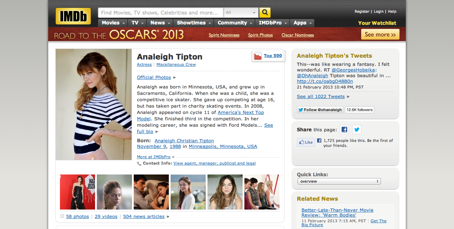Open America's Next Top Model link

200,115
